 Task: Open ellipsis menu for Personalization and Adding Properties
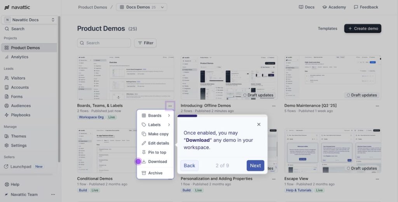(274, 179)
